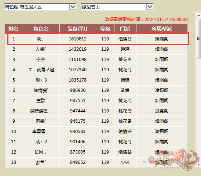Click the scrollbar up arrow

point(198,15)
